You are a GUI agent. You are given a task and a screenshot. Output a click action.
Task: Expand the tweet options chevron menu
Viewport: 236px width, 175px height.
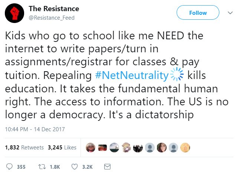(x=228, y=12)
